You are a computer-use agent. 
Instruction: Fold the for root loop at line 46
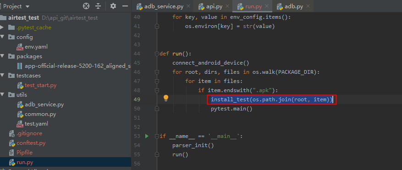pos(157,72)
